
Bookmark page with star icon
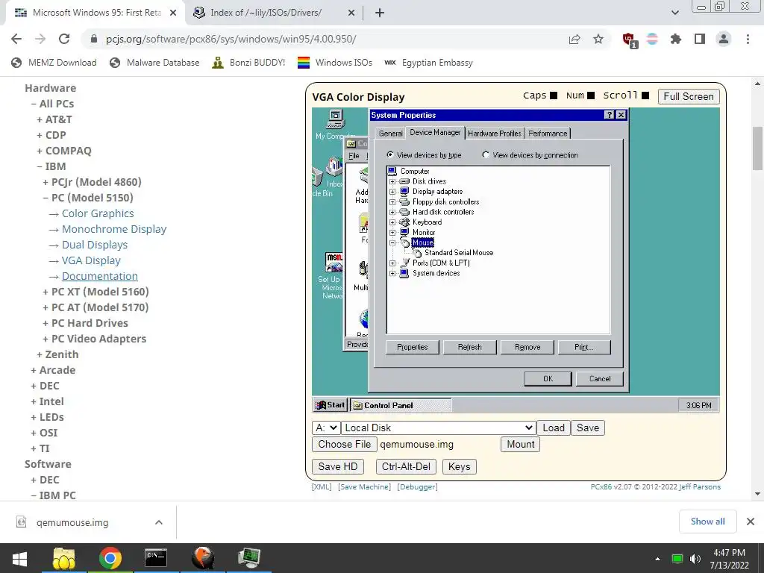(598, 39)
